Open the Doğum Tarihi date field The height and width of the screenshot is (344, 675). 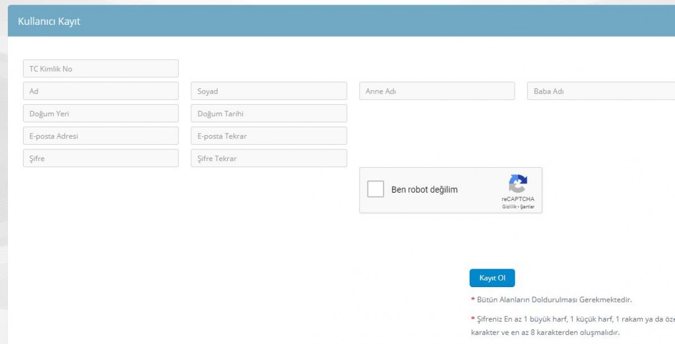268,114
